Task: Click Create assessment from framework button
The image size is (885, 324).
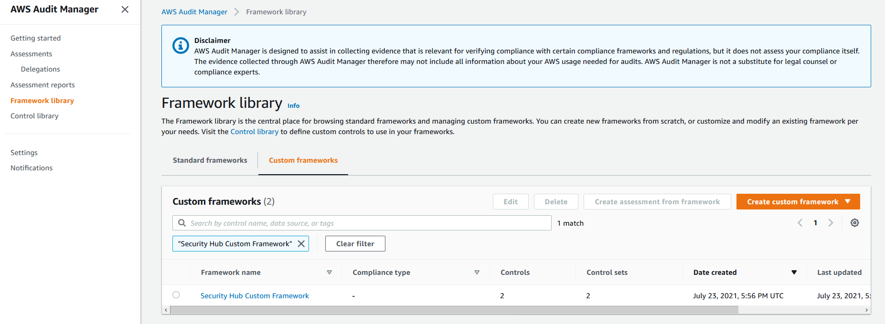Action: coord(657,202)
